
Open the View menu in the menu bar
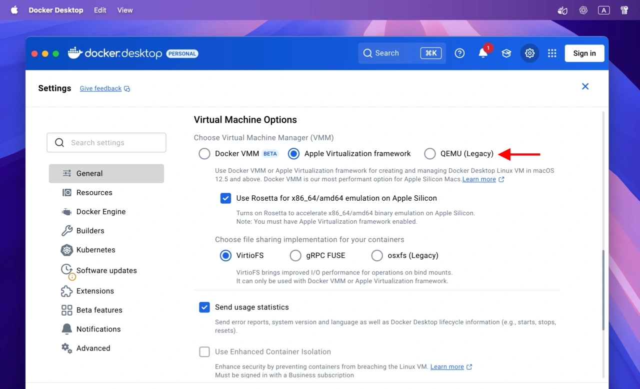click(x=124, y=10)
